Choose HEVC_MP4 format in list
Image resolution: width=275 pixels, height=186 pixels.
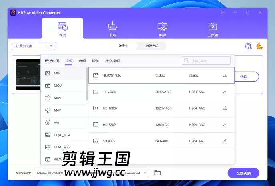(x=64, y=135)
